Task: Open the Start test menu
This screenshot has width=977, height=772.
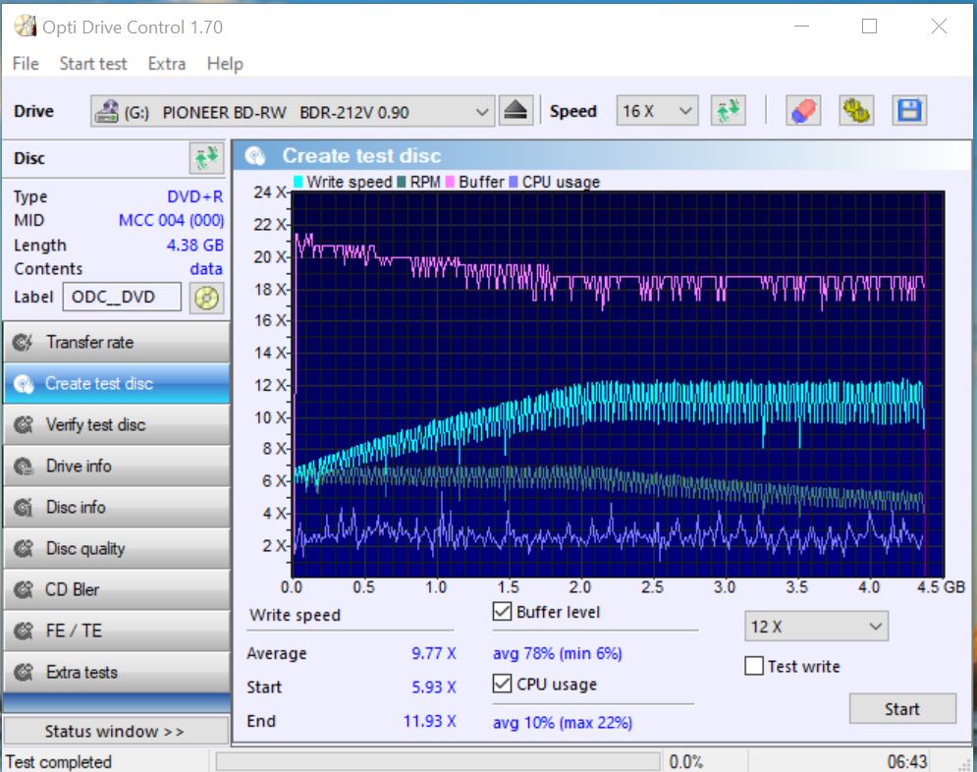Action: click(x=92, y=64)
